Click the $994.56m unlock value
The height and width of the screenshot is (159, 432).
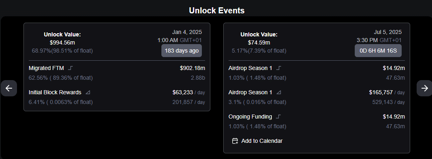(x=62, y=43)
